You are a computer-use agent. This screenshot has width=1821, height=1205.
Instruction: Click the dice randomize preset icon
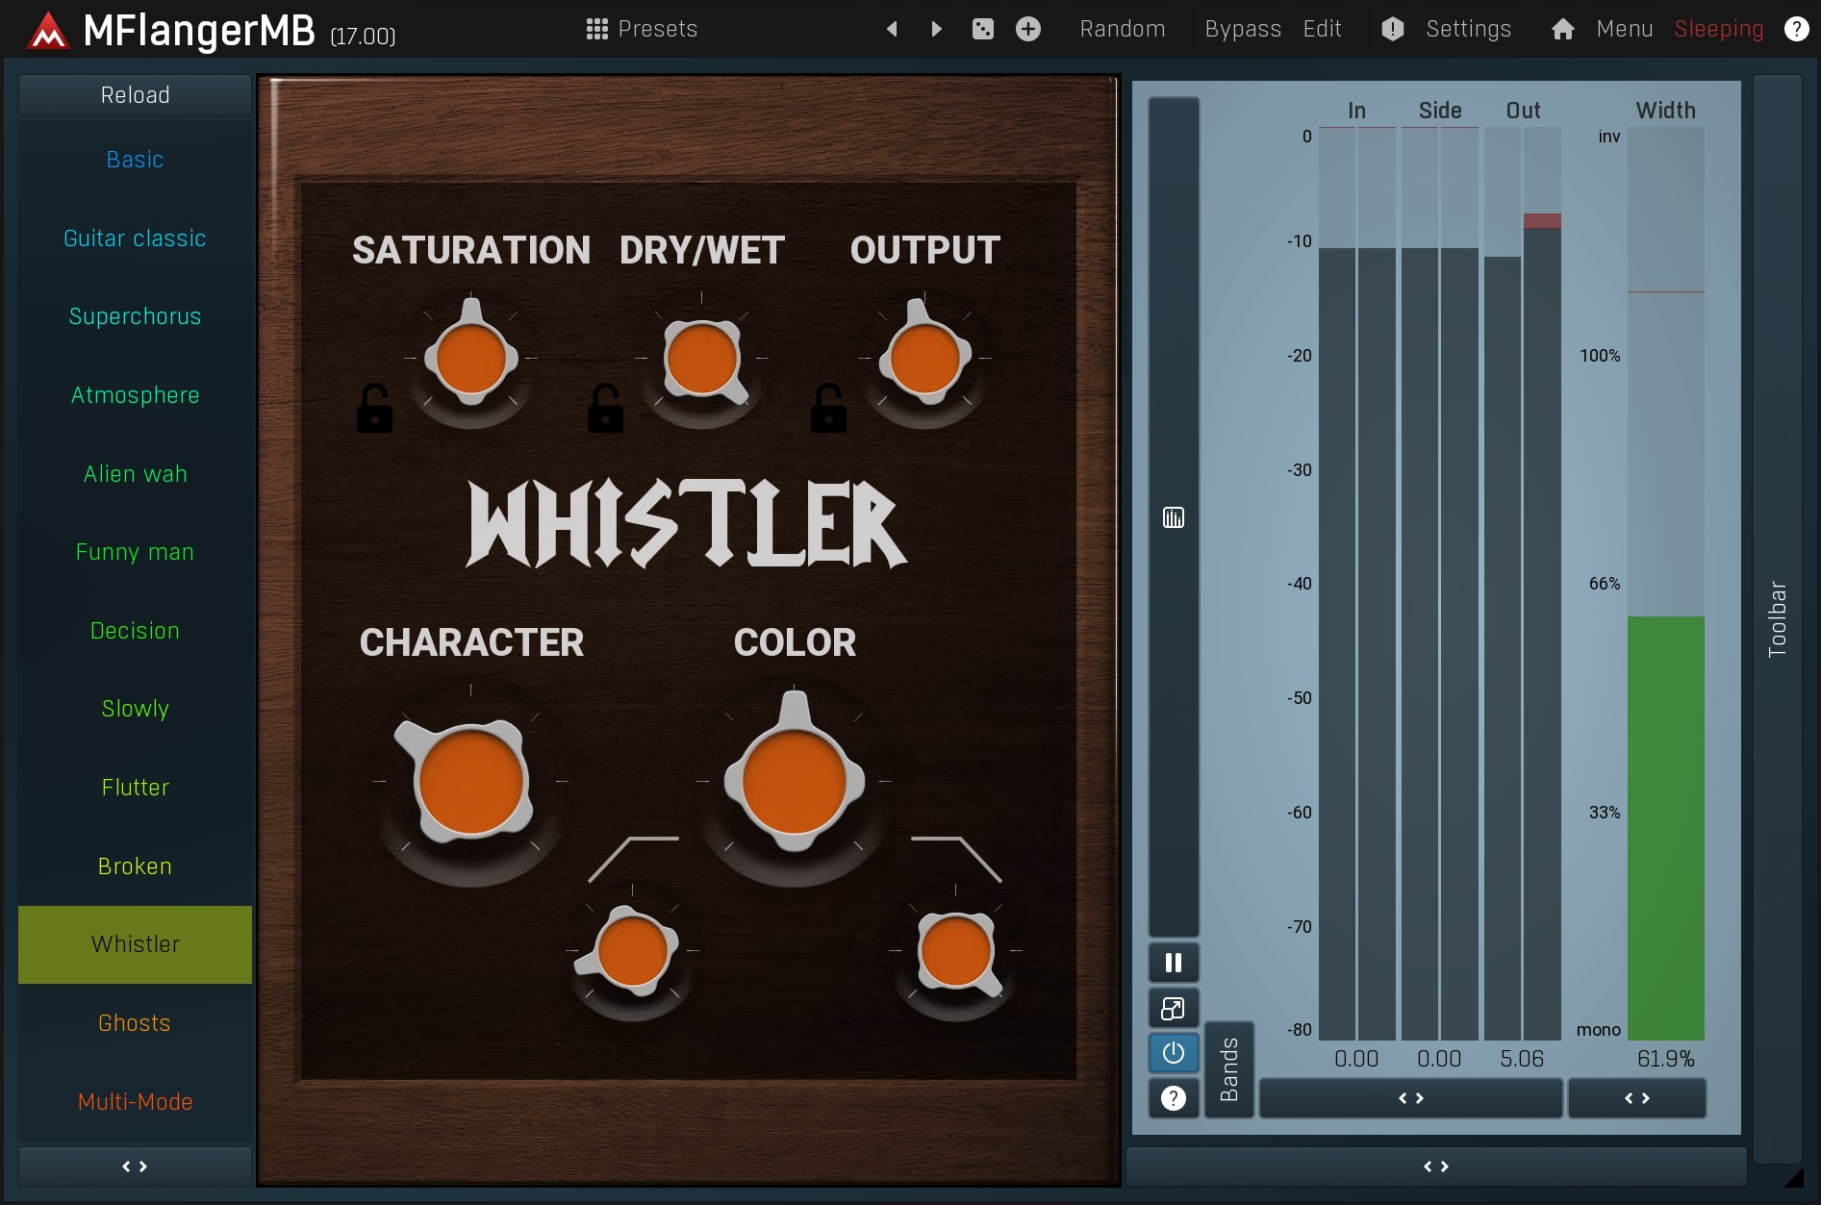tap(982, 29)
